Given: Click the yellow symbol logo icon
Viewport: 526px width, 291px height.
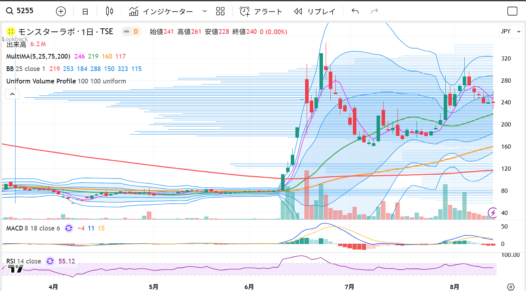Looking at the screenshot, I should click(11, 31).
